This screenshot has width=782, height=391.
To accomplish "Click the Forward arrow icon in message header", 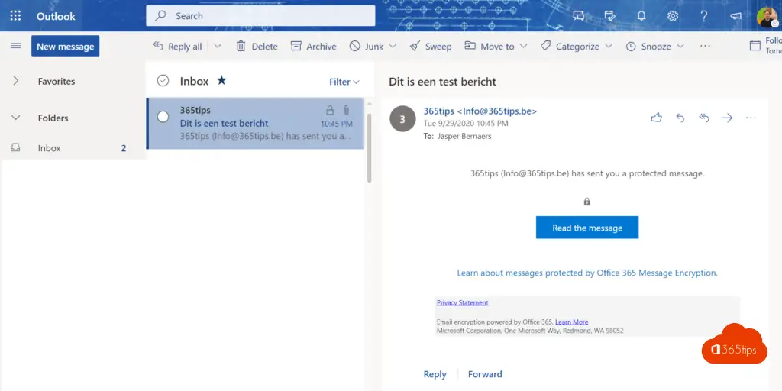I will click(x=727, y=118).
